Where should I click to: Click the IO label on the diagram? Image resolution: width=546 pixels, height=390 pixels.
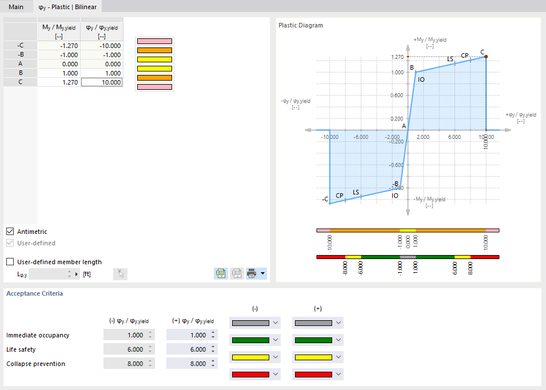tap(421, 79)
